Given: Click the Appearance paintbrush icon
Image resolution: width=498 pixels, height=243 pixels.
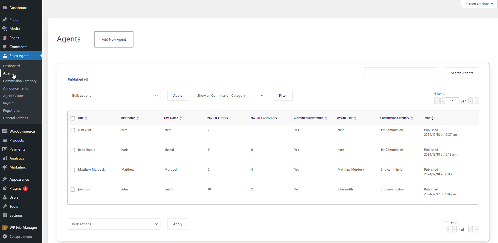Looking at the screenshot, I should coord(5,179).
